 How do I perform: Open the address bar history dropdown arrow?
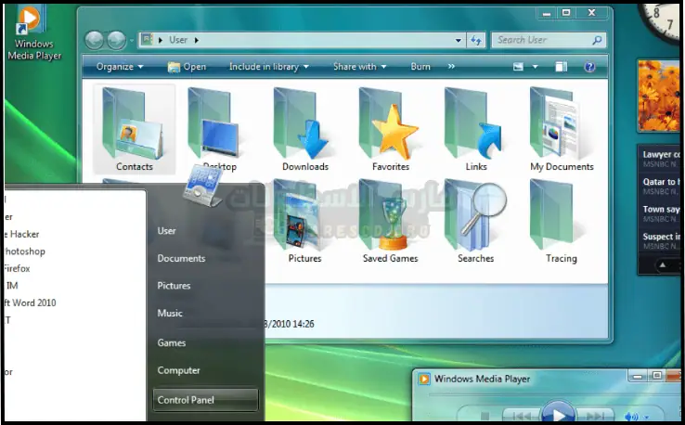[459, 41]
